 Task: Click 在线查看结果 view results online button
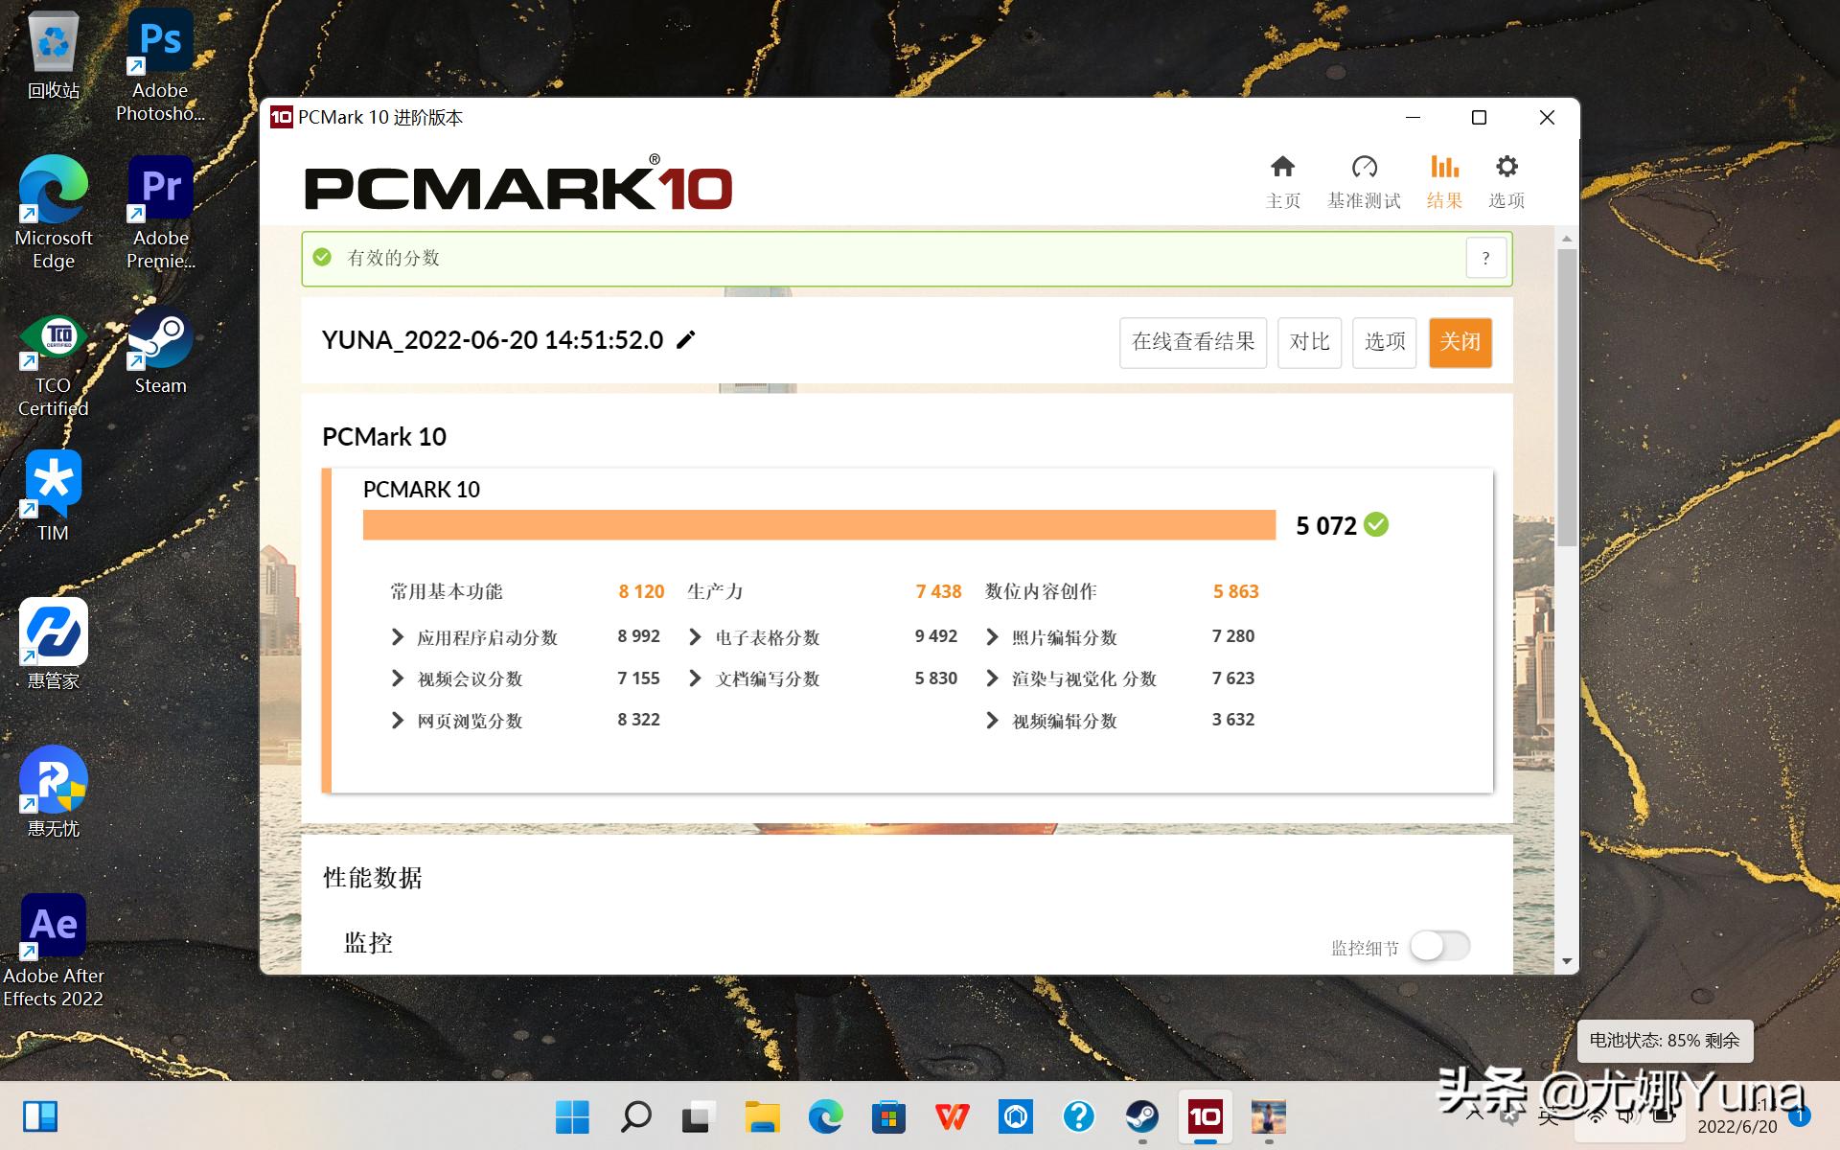pos(1192,342)
